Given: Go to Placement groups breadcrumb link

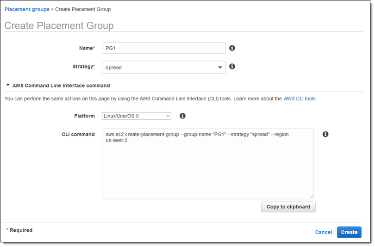Looking at the screenshot, I should [x=27, y=9].
